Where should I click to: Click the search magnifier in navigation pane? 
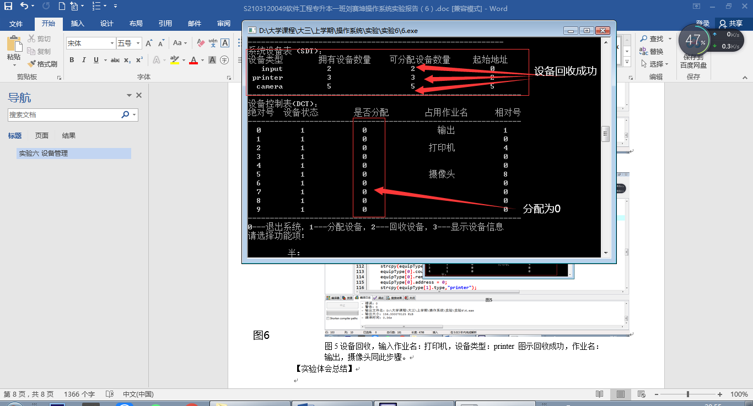[x=125, y=114]
